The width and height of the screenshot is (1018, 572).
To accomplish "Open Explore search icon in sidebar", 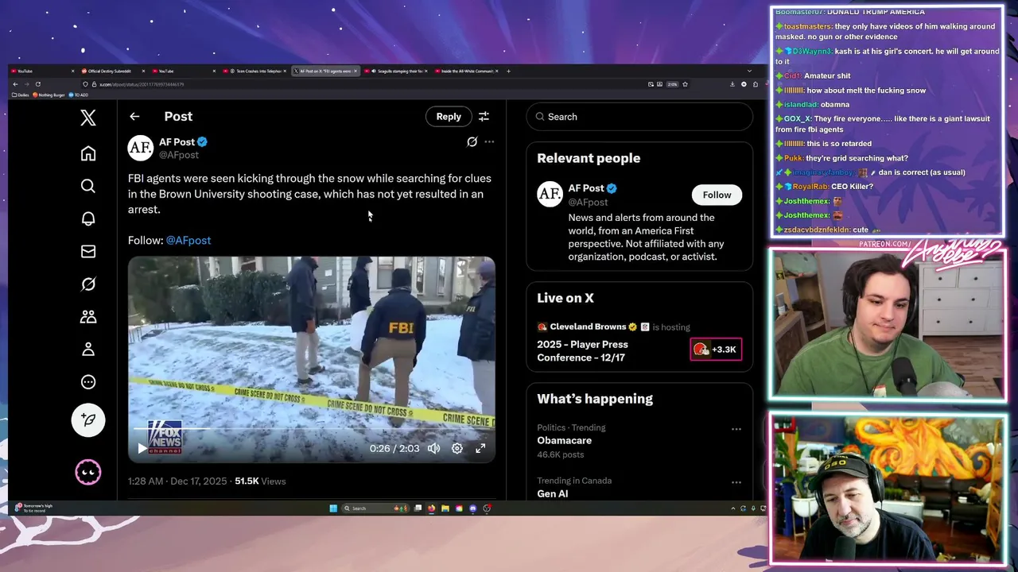I will pos(88,186).
